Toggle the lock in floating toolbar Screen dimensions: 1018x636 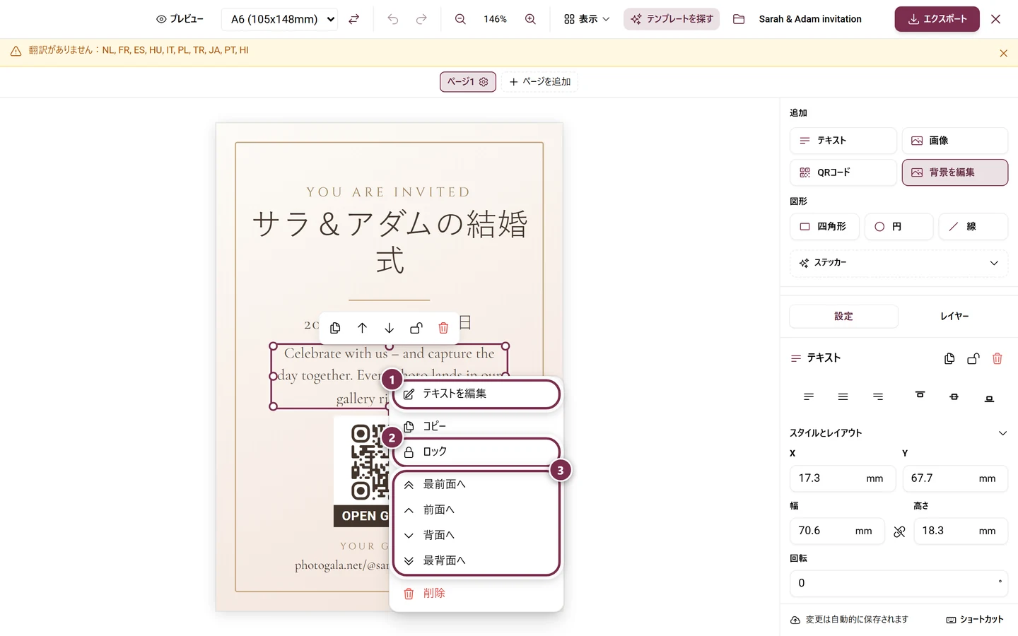416,328
